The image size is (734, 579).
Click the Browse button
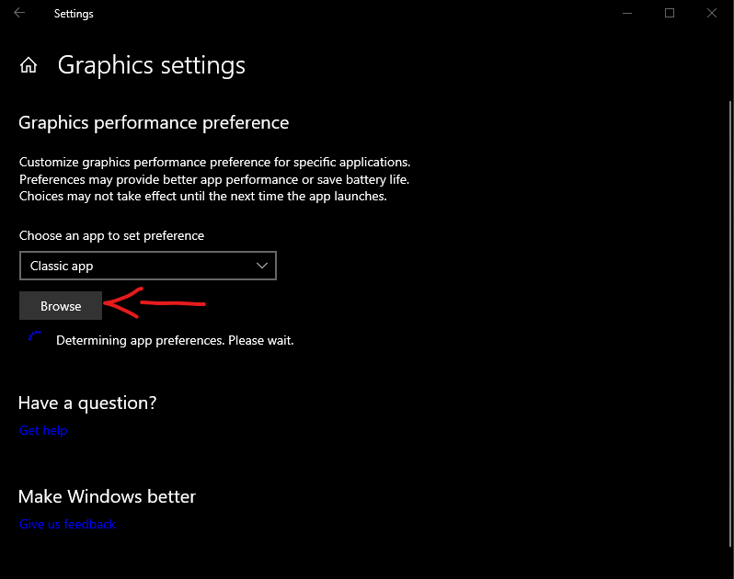click(x=61, y=306)
